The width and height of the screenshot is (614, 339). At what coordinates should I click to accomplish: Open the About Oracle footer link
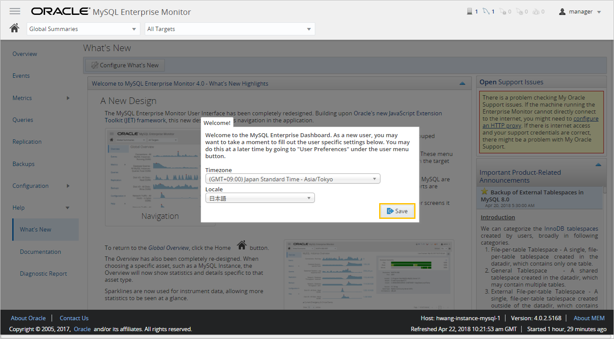point(28,318)
